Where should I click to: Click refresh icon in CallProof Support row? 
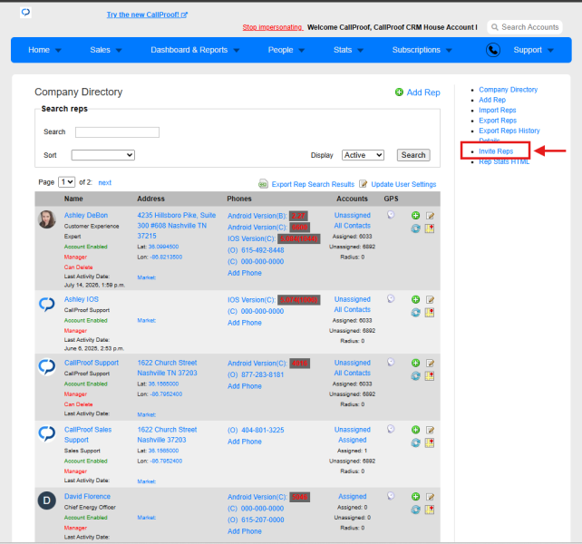click(416, 376)
